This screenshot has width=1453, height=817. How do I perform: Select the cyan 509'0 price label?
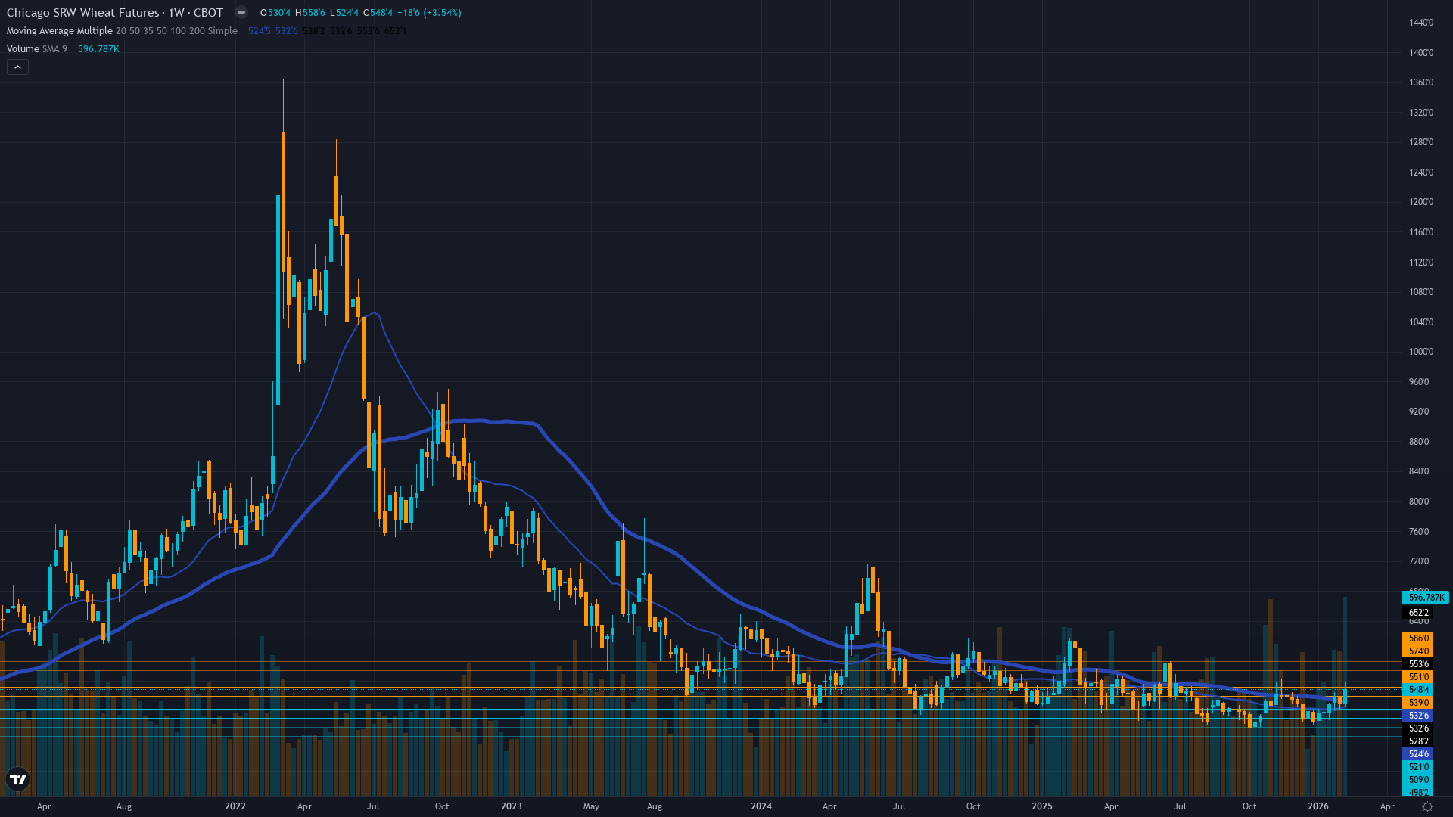[1417, 780]
